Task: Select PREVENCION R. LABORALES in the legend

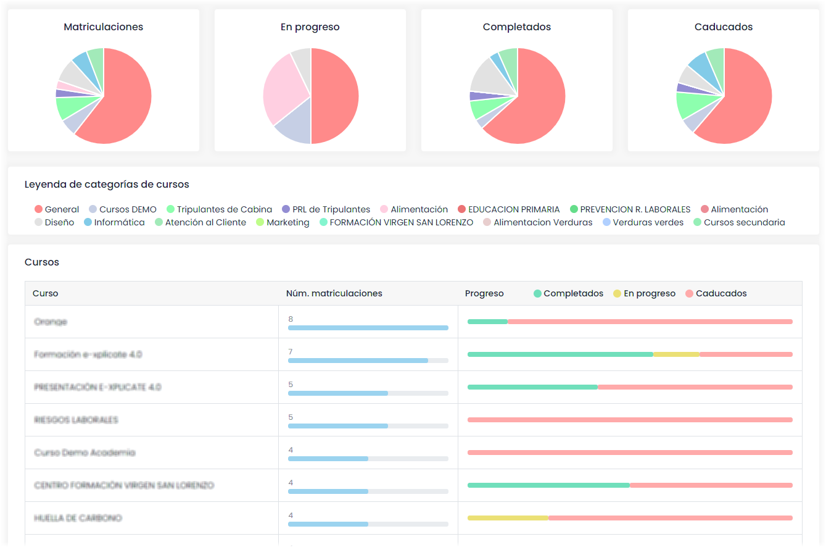Action: pyautogui.click(x=630, y=209)
